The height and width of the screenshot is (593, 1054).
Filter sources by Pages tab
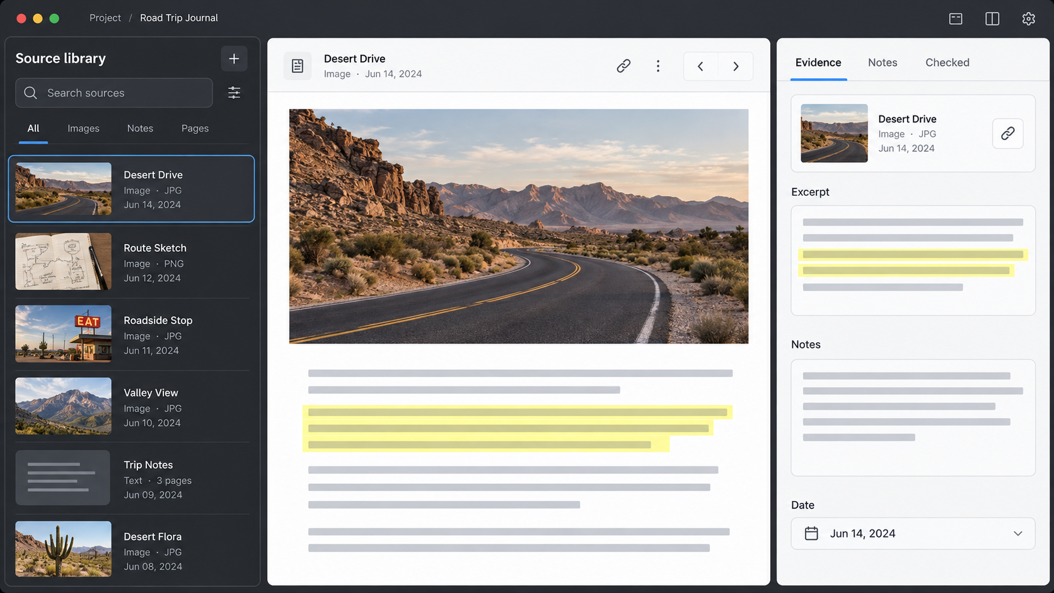pos(195,129)
